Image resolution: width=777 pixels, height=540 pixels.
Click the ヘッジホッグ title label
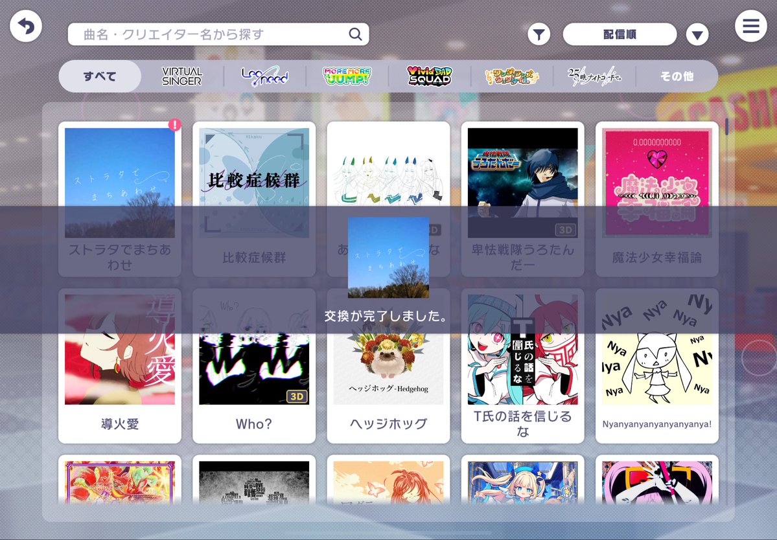(389, 424)
